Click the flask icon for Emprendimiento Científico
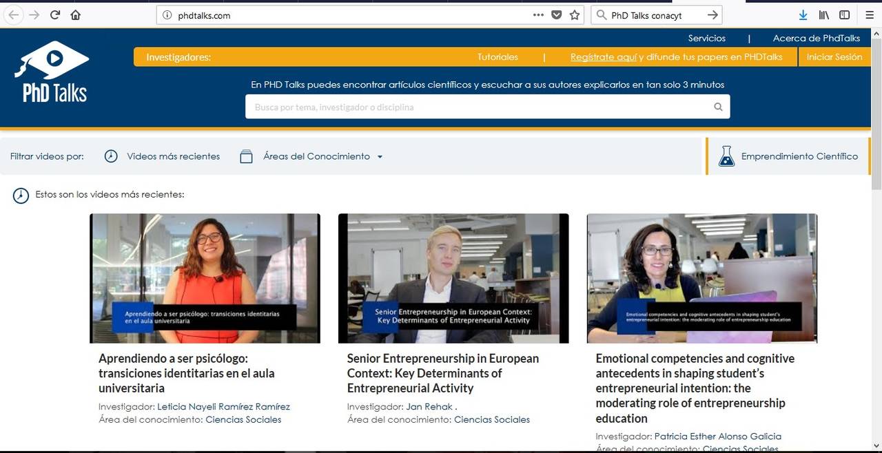This screenshot has height=453, width=882. [726, 156]
